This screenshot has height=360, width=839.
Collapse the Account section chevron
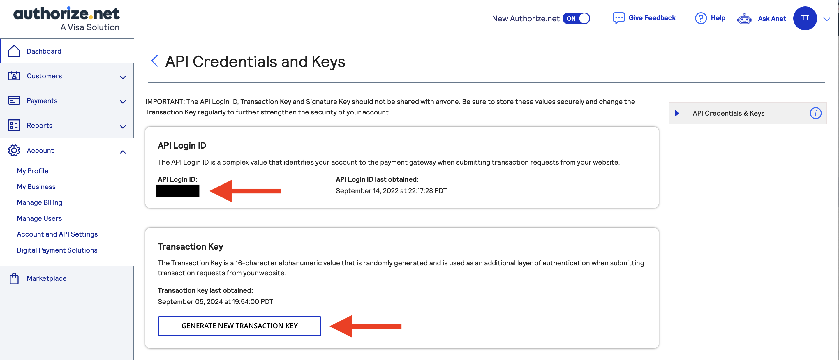[x=123, y=152]
